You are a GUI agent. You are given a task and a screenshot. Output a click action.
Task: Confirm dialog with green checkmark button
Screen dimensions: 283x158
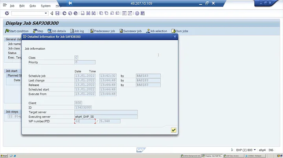[174, 130]
